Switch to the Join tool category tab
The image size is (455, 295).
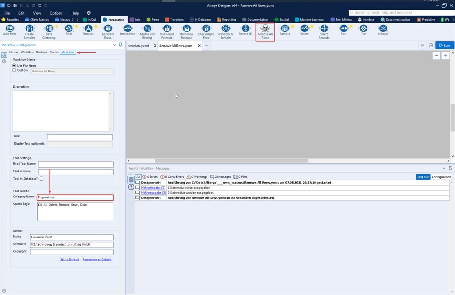coord(135,20)
